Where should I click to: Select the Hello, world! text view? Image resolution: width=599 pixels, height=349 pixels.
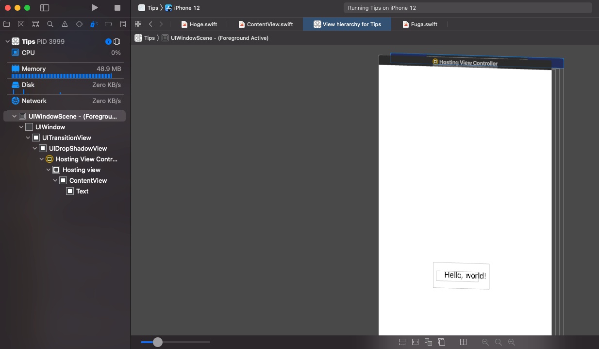tap(465, 275)
